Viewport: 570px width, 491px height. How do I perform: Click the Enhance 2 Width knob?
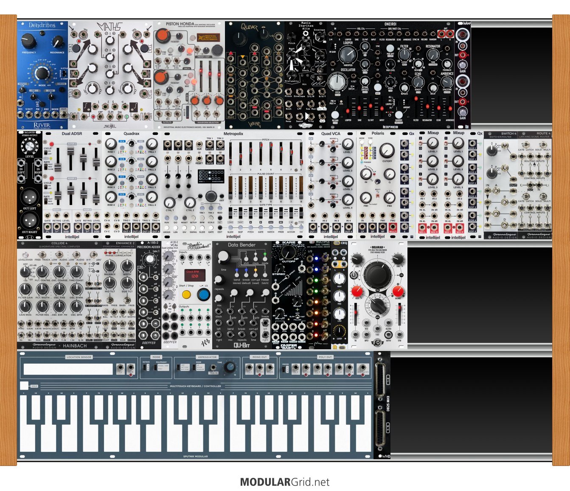pos(127,266)
